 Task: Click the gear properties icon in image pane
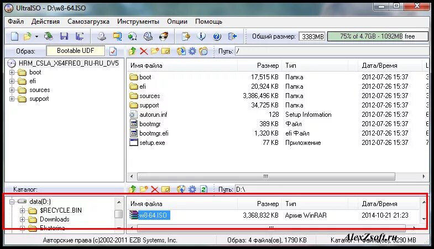192,51
